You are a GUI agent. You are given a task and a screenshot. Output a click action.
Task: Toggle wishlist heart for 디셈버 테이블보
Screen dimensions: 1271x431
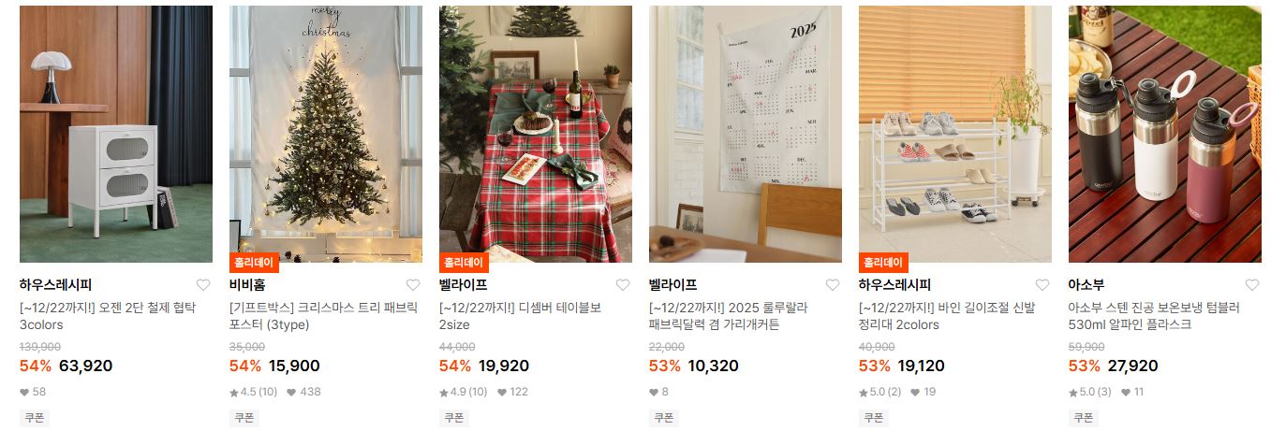(623, 285)
